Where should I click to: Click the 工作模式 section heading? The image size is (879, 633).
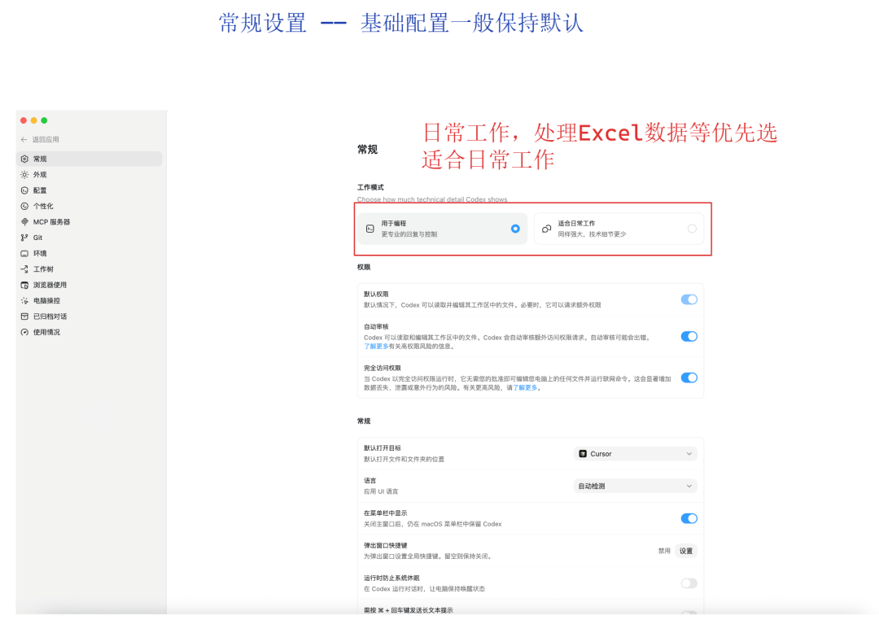point(370,187)
